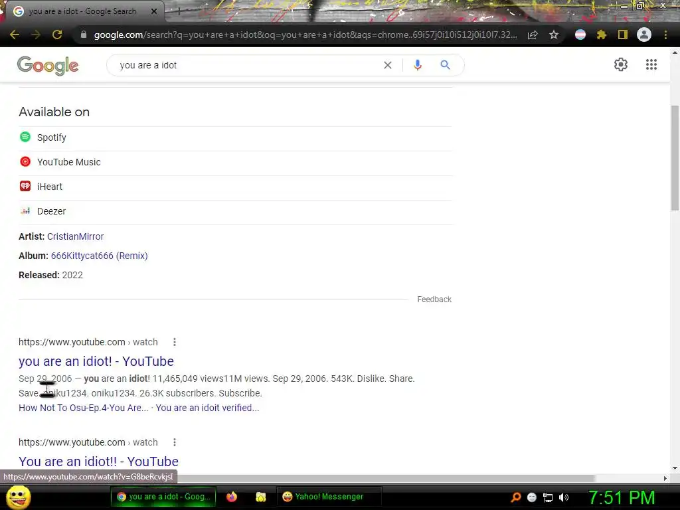The height and width of the screenshot is (510, 680).
Task: Switch to Yahoo! Messenger taskbar item
Action: pos(329,497)
